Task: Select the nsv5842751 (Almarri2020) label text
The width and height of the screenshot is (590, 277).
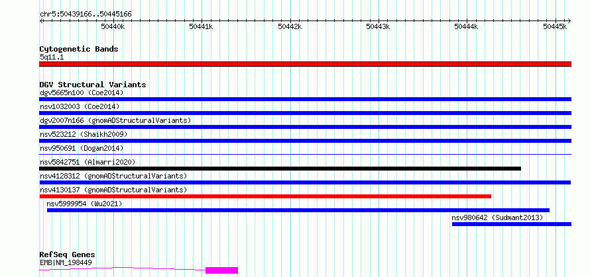Action: pos(88,162)
